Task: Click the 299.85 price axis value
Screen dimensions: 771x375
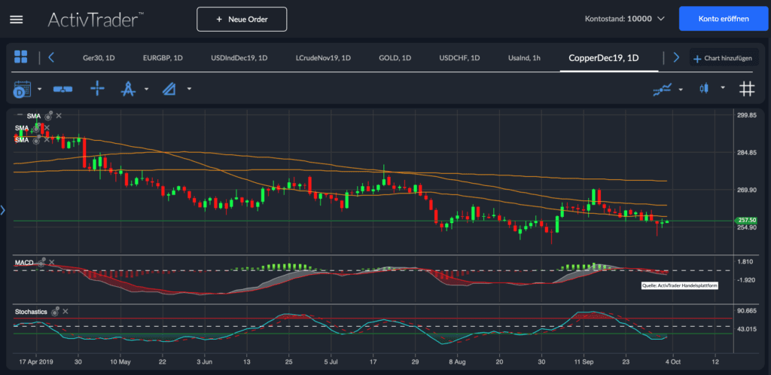Action: coord(746,115)
